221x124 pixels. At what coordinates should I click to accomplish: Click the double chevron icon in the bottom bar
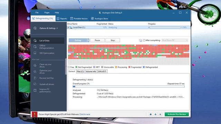point(160,114)
